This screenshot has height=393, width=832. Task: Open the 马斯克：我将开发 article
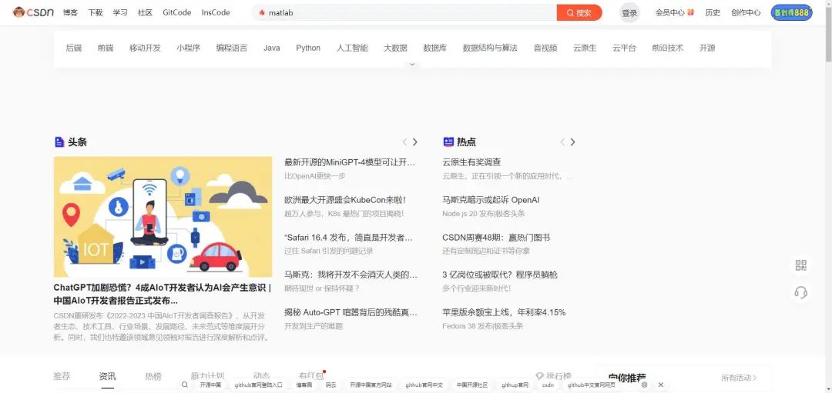351,275
